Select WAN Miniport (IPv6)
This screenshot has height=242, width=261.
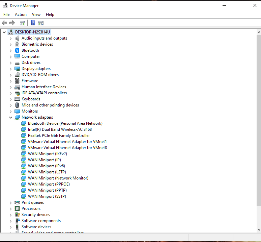pos(47,166)
